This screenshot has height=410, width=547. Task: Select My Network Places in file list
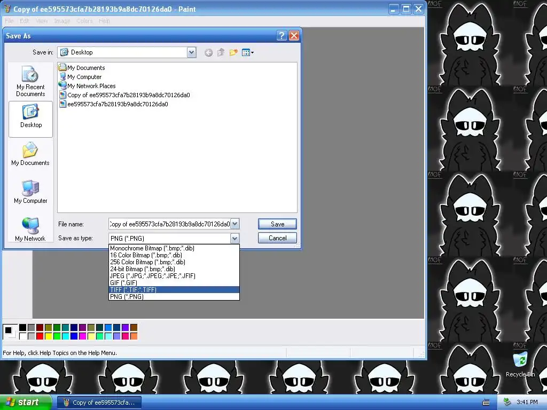coord(88,86)
